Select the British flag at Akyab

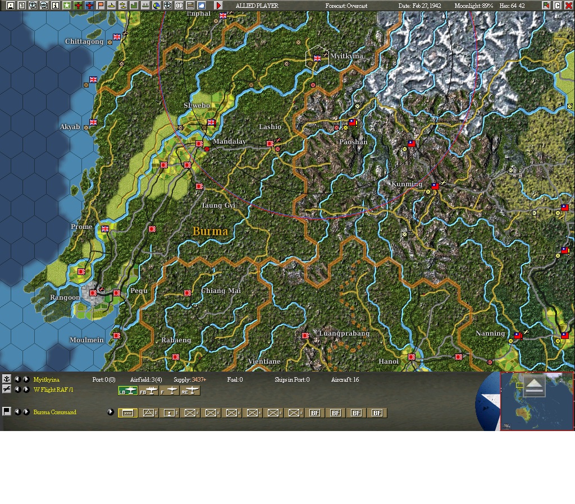coord(93,122)
